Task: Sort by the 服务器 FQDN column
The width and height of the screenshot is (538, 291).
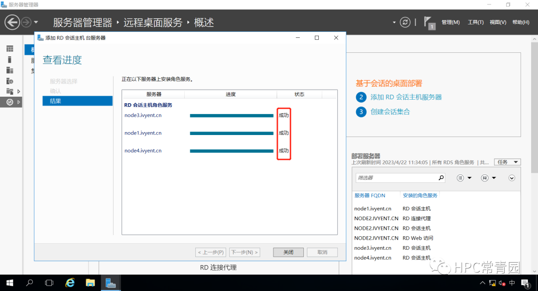Action: click(x=370, y=196)
